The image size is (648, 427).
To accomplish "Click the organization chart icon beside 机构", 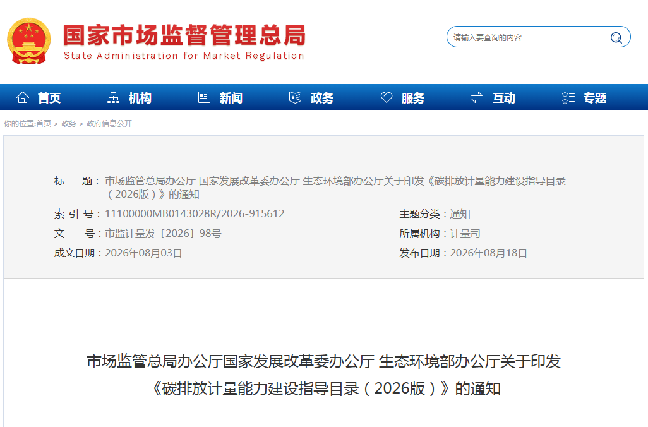I will click(113, 97).
